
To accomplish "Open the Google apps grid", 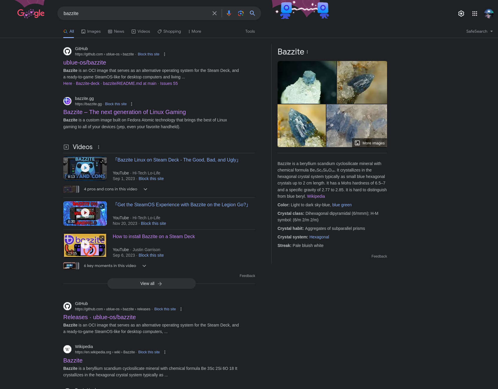I will 475,14.
